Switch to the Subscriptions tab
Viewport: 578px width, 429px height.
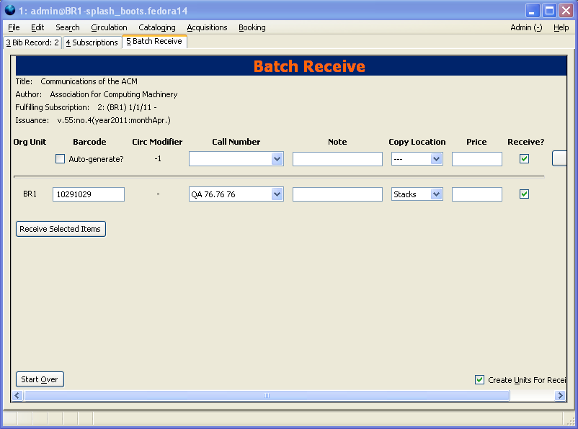(92, 42)
